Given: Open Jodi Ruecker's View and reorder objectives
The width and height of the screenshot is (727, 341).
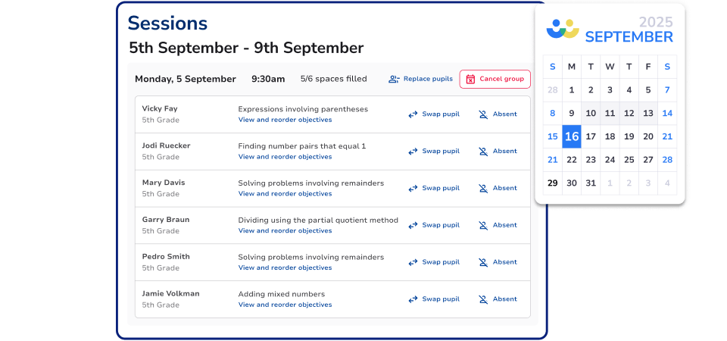Looking at the screenshot, I should (x=285, y=157).
